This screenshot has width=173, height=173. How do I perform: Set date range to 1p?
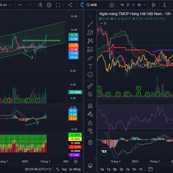[128, 169]
